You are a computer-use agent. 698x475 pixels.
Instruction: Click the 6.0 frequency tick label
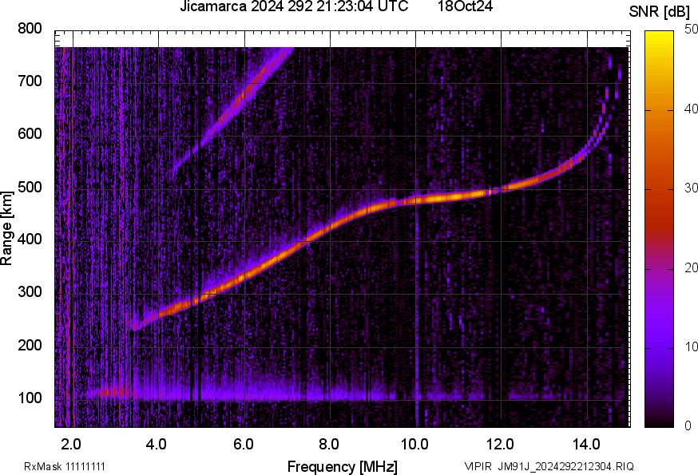(243, 444)
